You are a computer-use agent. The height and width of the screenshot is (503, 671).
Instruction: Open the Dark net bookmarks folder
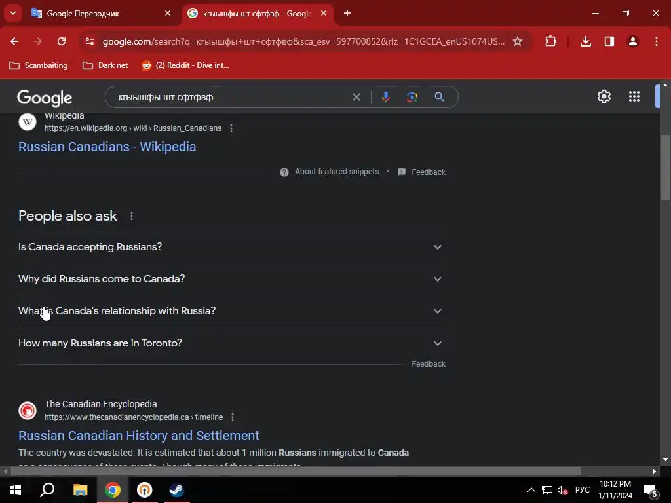pos(105,65)
